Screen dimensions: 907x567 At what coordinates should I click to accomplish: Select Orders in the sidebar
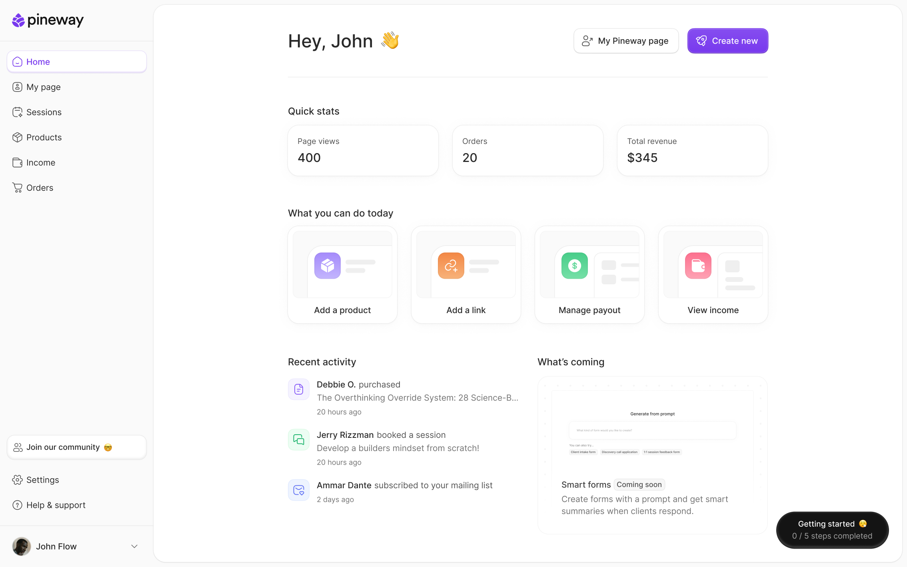tap(40, 188)
